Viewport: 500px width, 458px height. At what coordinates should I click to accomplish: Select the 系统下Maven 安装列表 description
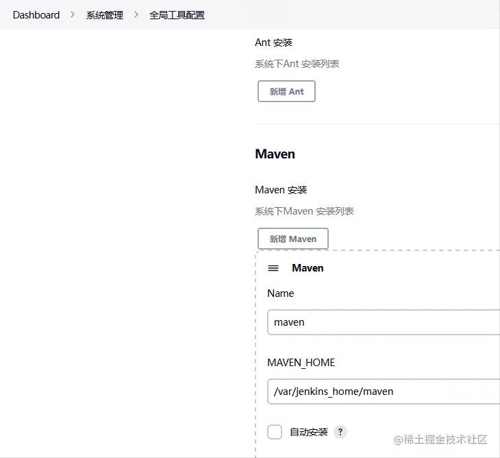tap(304, 211)
